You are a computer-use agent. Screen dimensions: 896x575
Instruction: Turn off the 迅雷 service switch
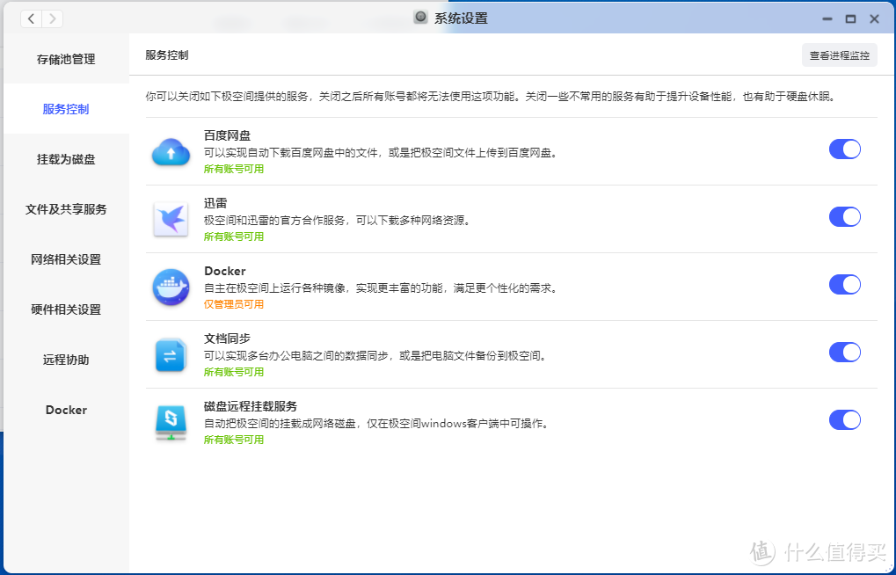[844, 217]
